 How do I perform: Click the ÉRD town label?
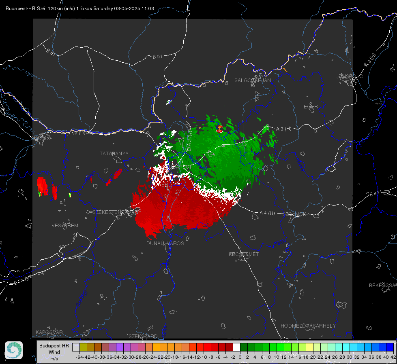[166, 185]
